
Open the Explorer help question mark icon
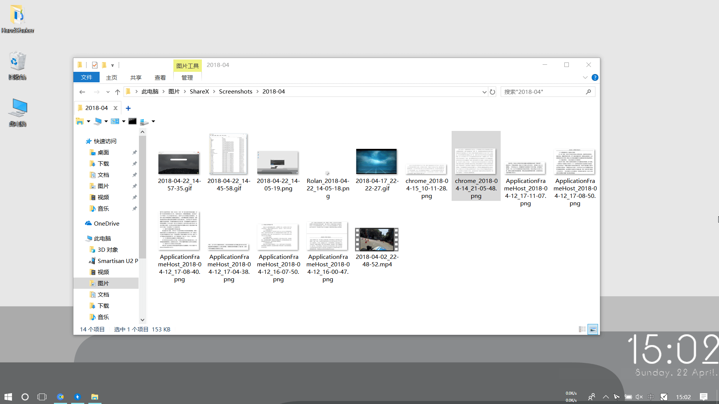(x=595, y=77)
